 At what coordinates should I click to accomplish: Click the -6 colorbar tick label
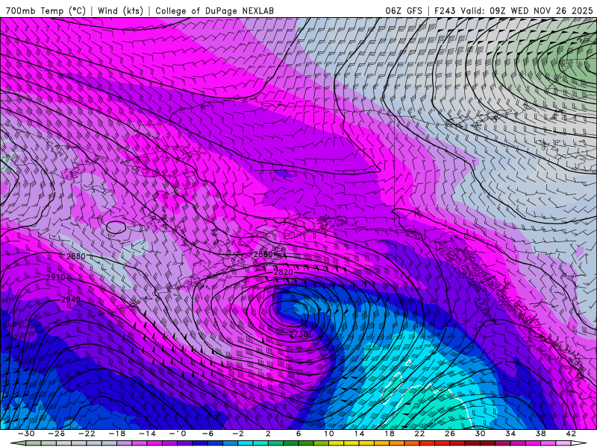click(207, 434)
